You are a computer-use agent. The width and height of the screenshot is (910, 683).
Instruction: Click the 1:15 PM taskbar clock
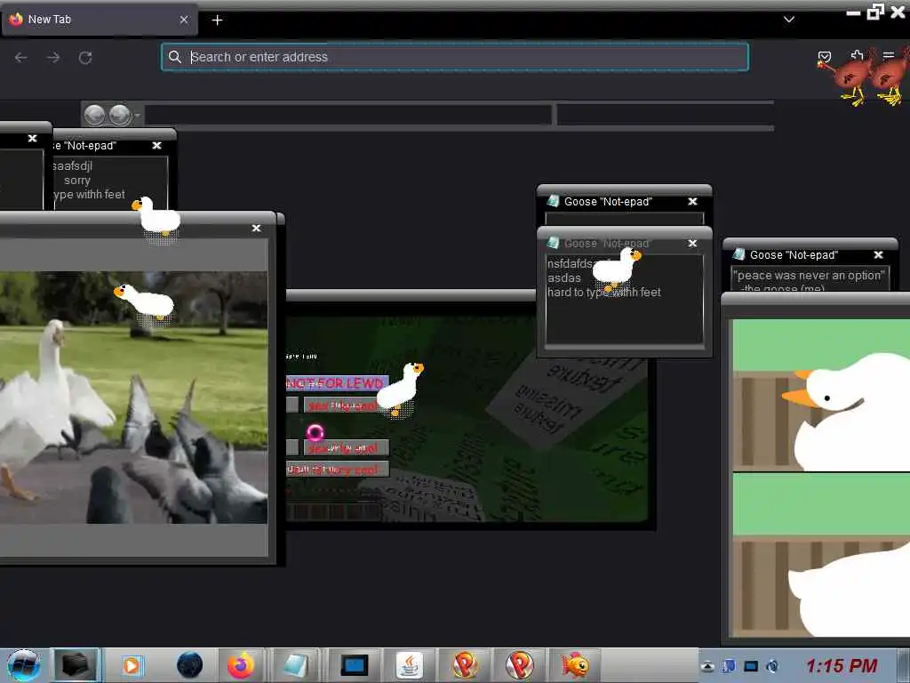842,665
